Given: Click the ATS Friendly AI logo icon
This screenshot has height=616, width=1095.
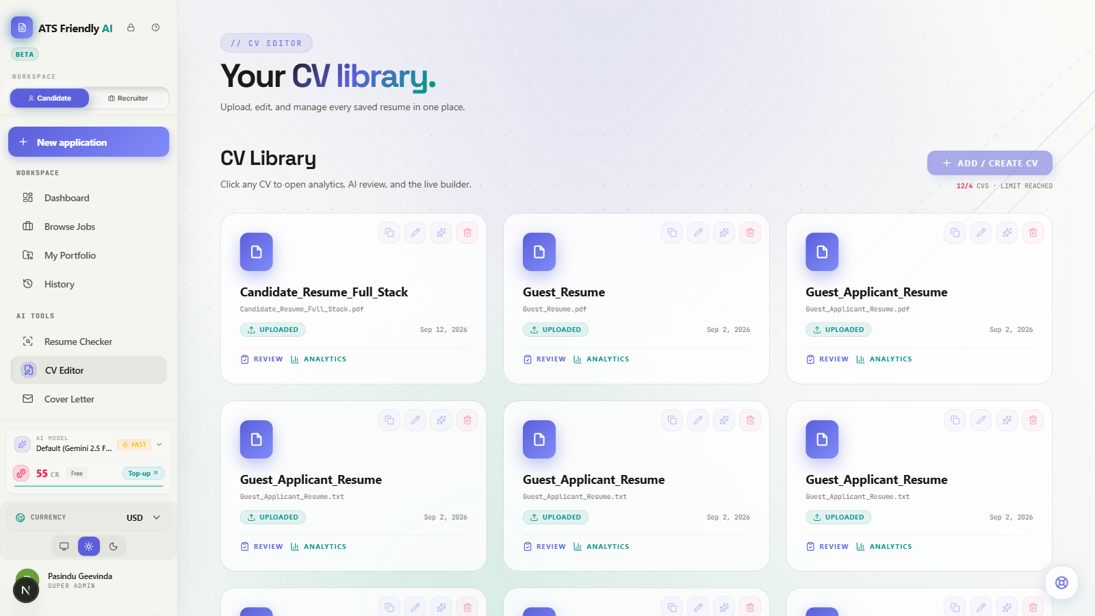Looking at the screenshot, I should tap(22, 28).
